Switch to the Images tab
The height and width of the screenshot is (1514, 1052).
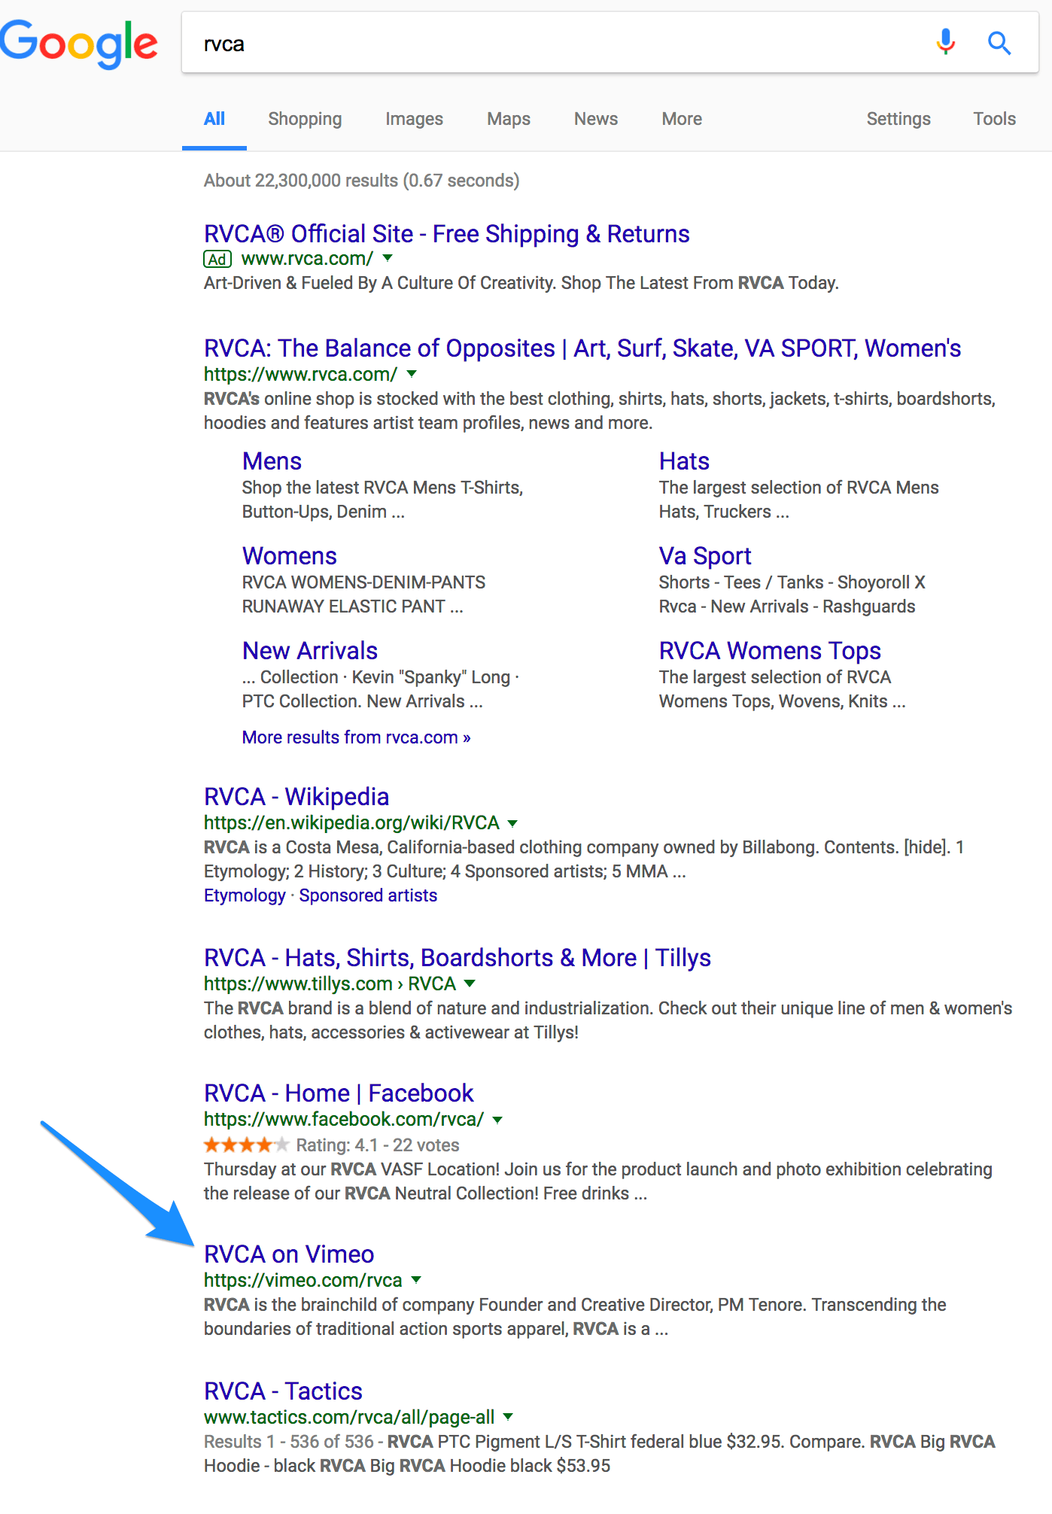[414, 119]
